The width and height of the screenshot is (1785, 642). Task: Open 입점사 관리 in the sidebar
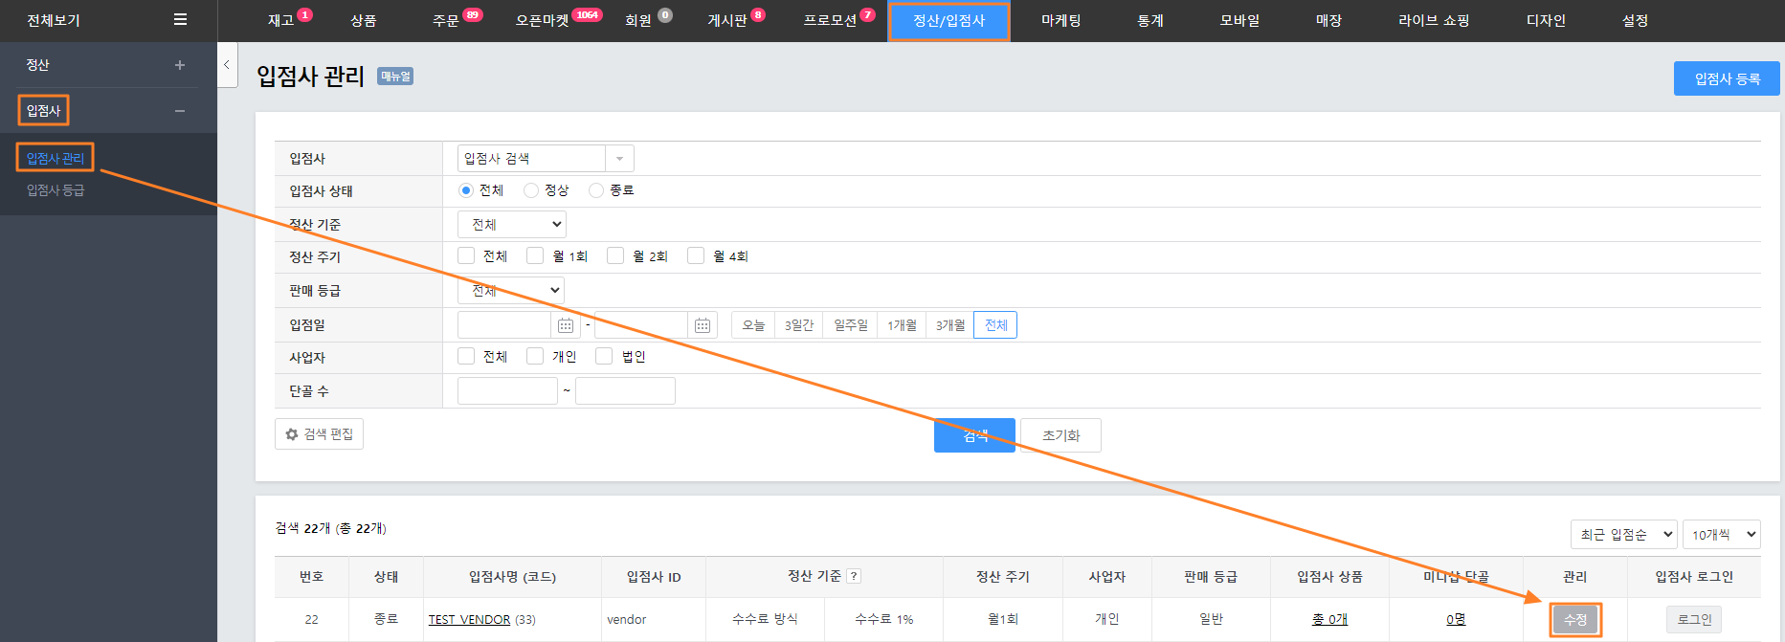pyautogui.click(x=56, y=158)
